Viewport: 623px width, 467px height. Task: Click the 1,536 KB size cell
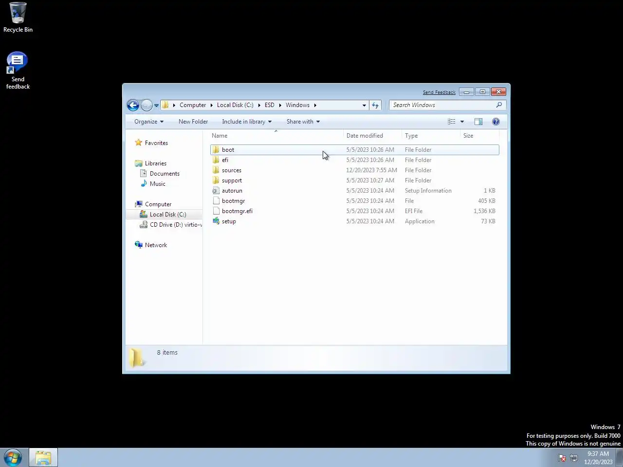(484, 211)
